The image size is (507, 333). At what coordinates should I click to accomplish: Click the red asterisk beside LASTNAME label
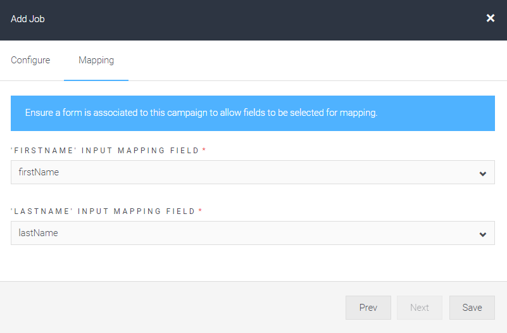[x=200, y=210]
